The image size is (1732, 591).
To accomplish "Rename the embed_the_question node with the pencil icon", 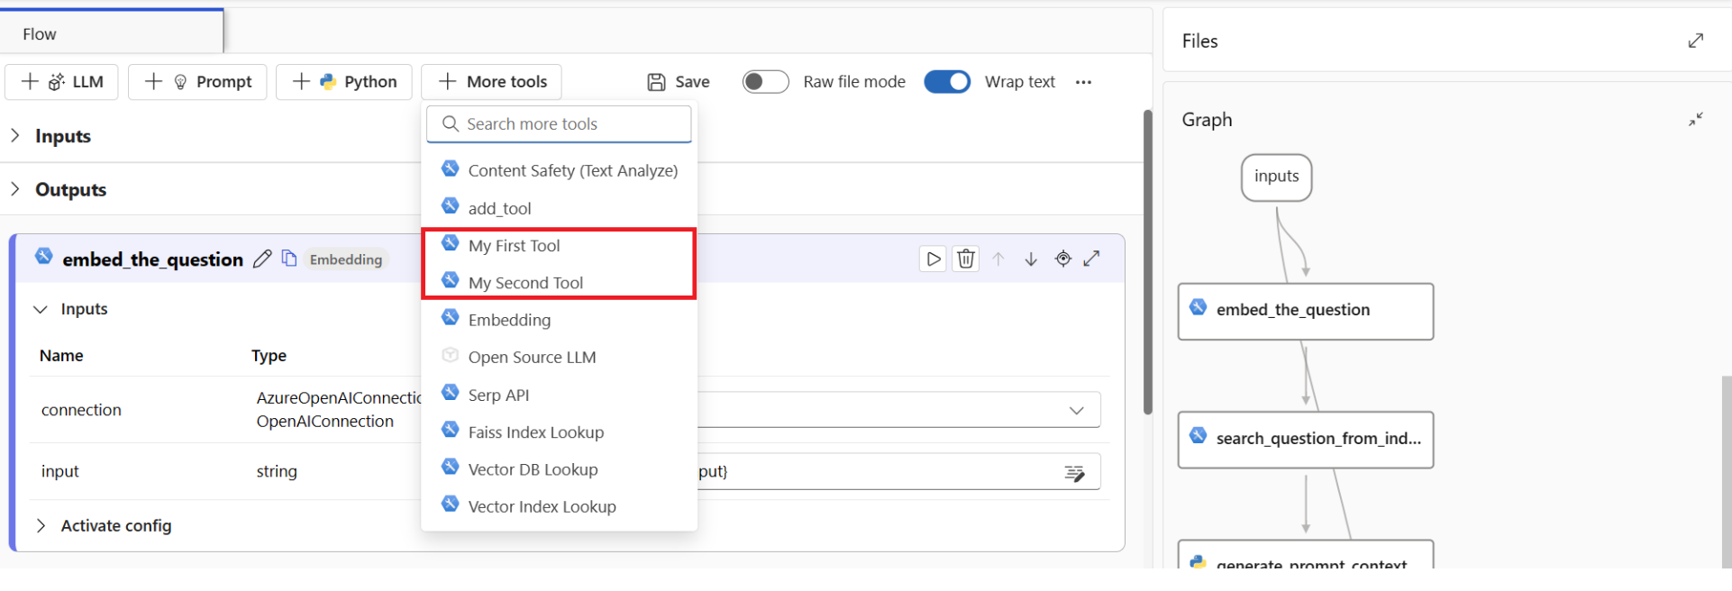I will pos(262,259).
